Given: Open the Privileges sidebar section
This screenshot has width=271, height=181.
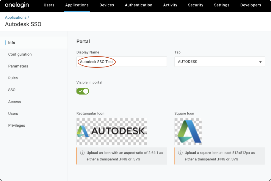Looking at the screenshot, I should 16,125.
